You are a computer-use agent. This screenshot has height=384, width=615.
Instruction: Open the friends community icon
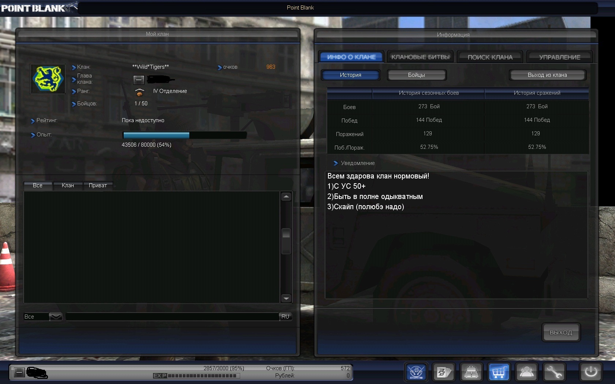526,372
